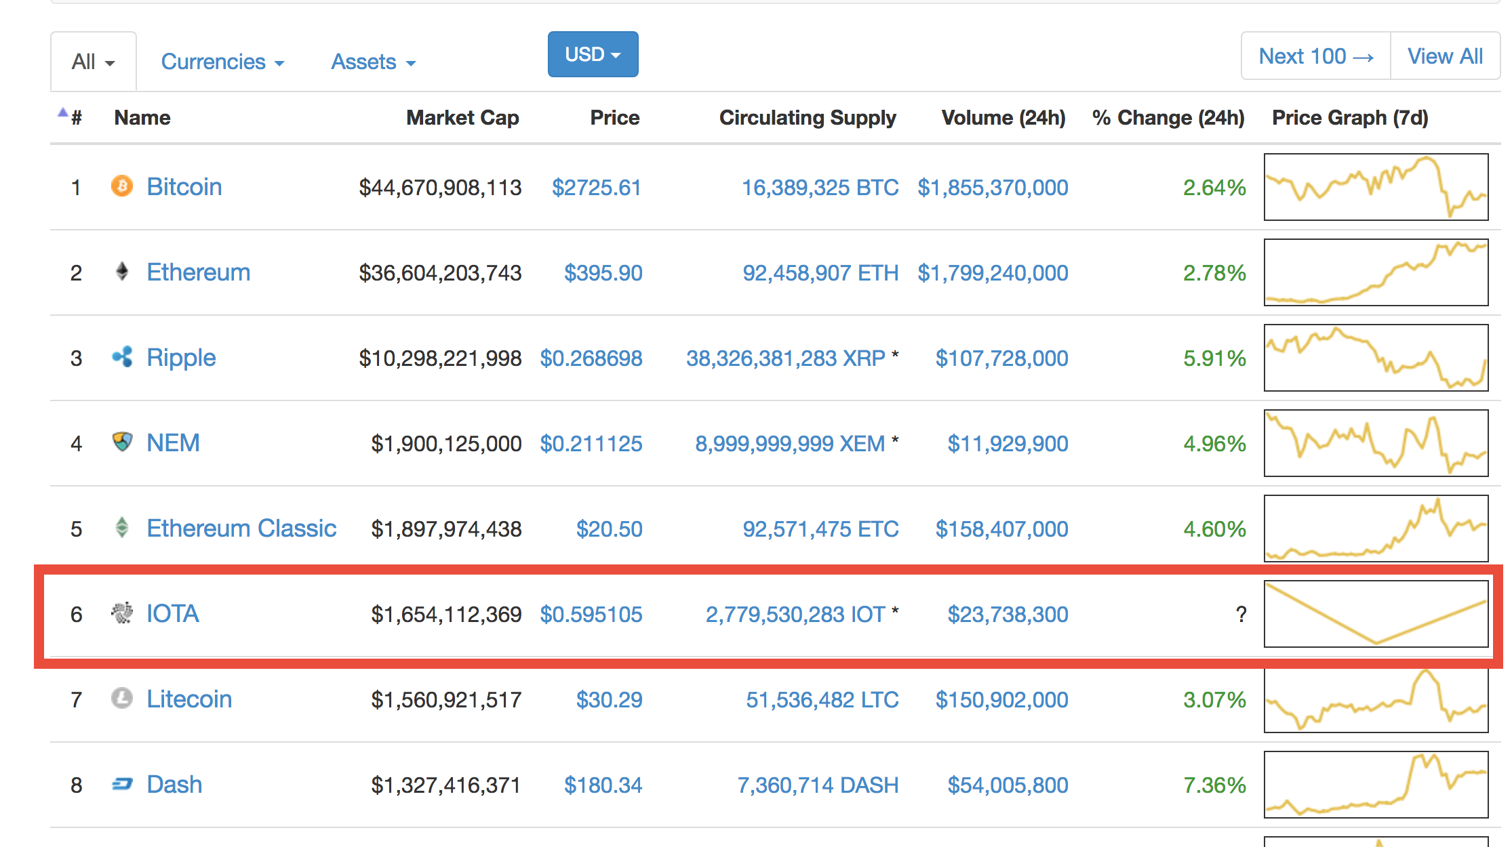Click IOTA price $0.595105
1512x847 pixels.
(591, 615)
